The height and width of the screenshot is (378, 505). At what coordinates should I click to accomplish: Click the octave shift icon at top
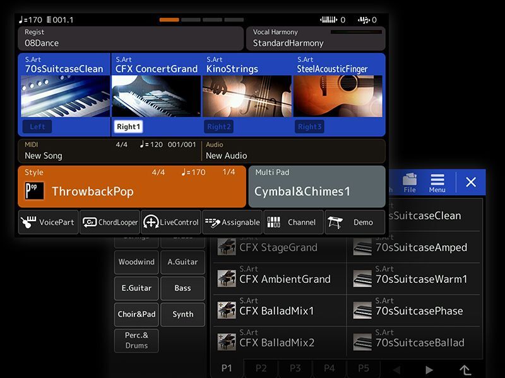[x=364, y=20]
